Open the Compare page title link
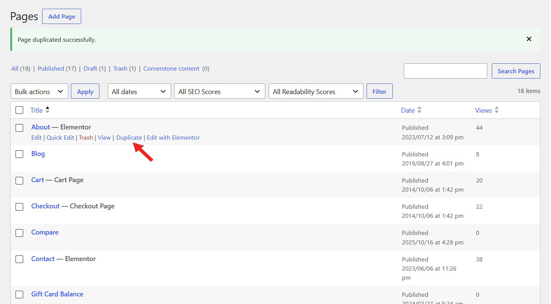Viewport: 551px width, 304px height. (x=45, y=232)
